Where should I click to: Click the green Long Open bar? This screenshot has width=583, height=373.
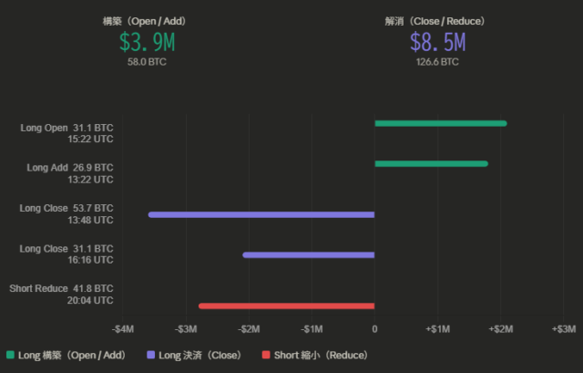click(x=440, y=123)
